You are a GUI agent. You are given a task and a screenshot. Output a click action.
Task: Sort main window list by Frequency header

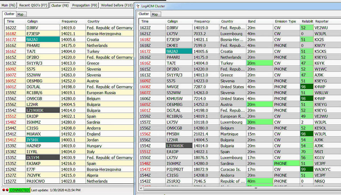72,21
